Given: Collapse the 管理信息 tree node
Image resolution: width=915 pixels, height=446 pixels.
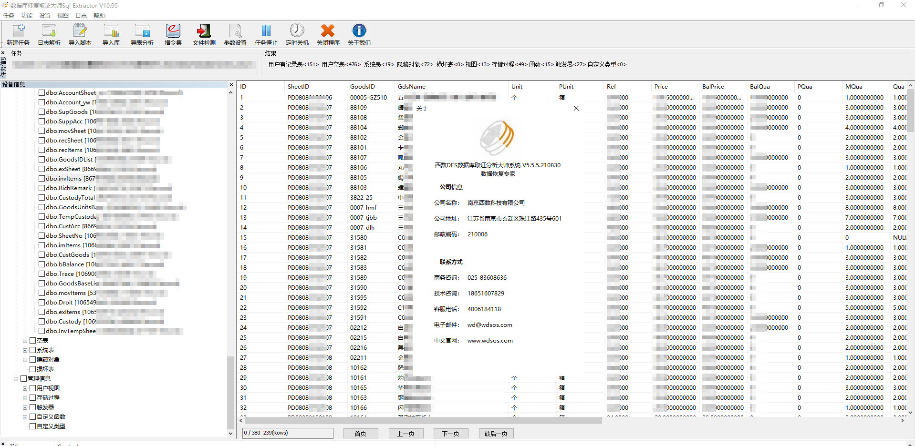Looking at the screenshot, I should coord(16,379).
